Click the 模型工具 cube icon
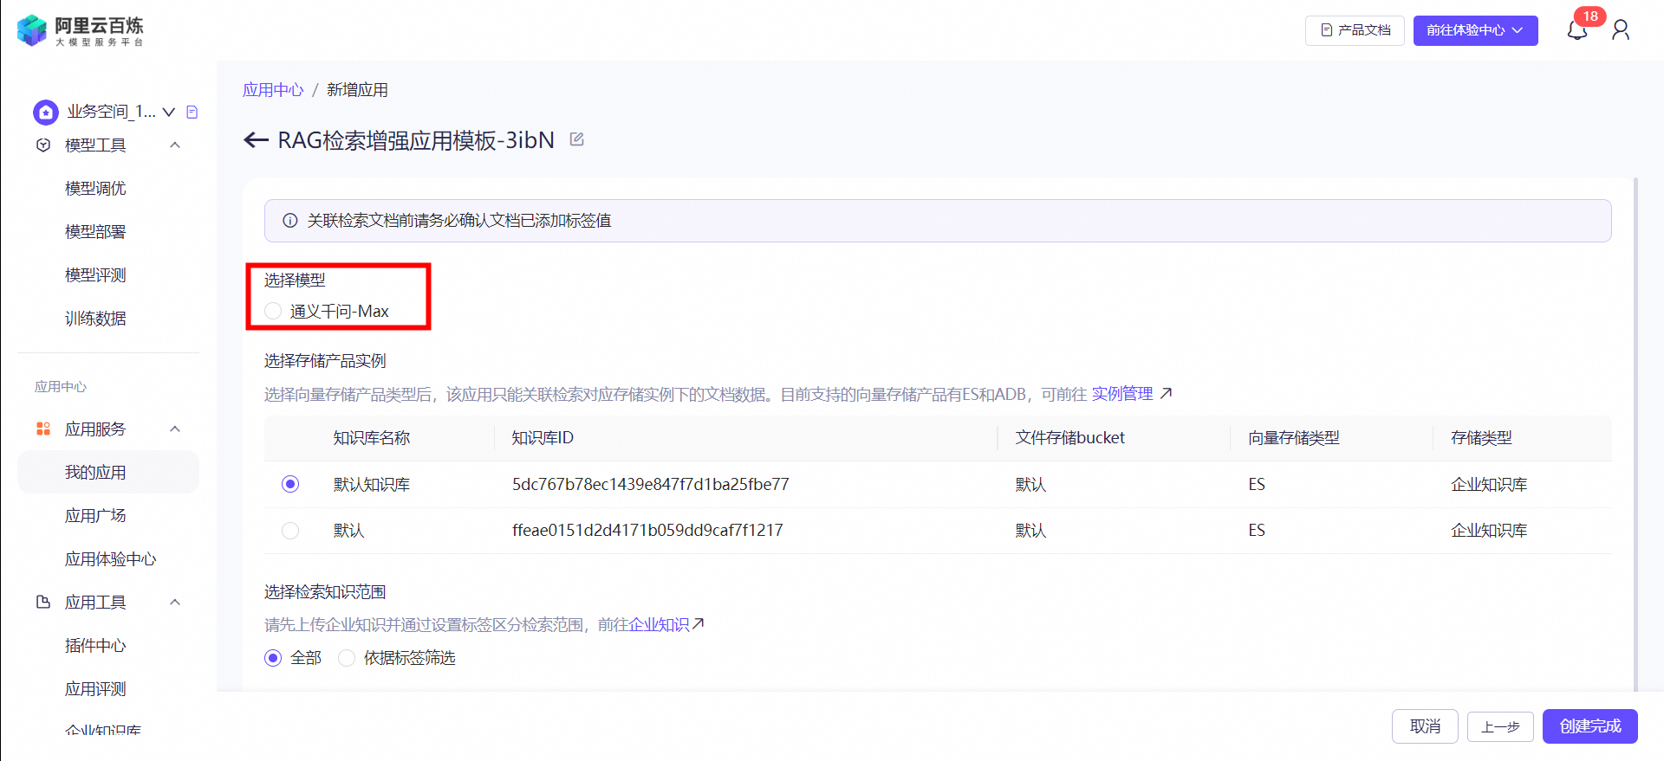 click(x=43, y=145)
